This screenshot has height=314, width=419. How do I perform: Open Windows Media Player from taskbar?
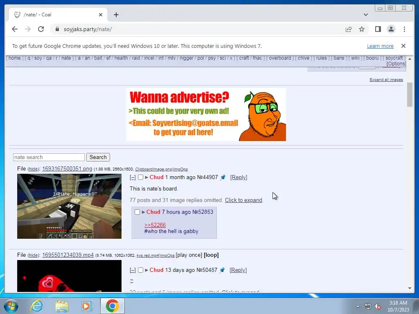point(86,306)
